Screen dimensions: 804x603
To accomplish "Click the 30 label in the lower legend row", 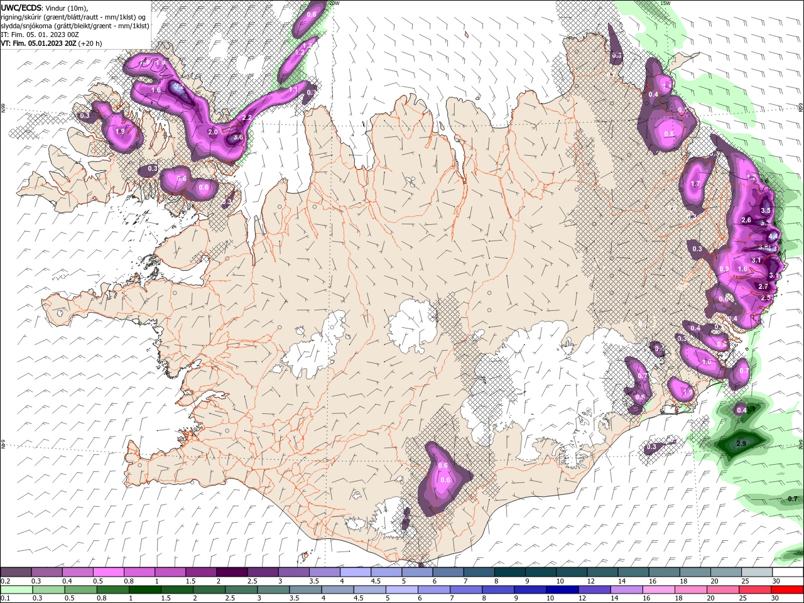I will point(776,598).
